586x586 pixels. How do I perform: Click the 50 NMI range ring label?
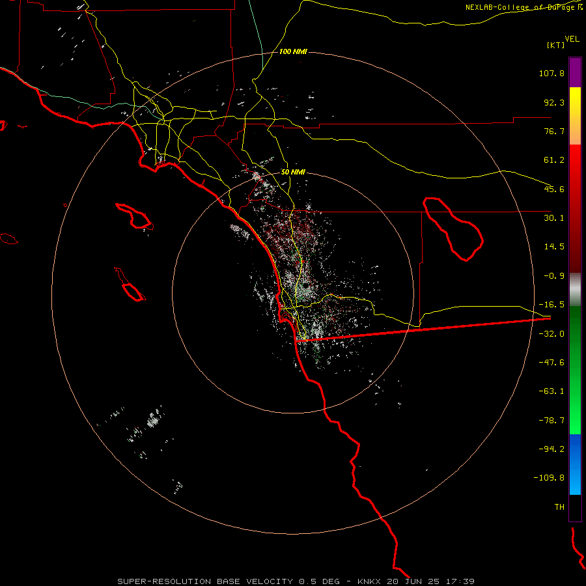click(x=293, y=173)
